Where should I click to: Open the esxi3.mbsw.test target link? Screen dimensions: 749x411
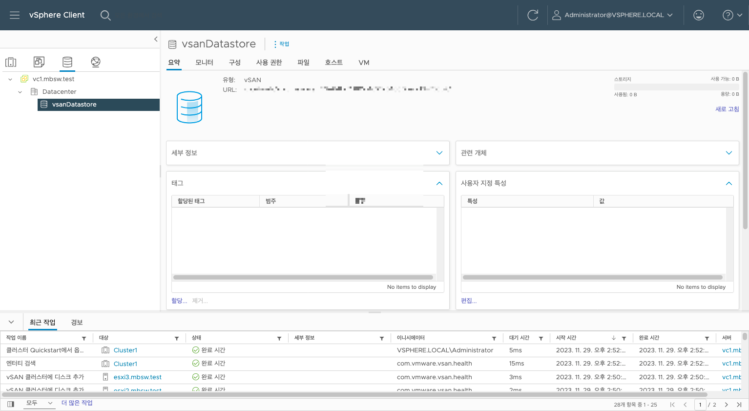coord(138,377)
